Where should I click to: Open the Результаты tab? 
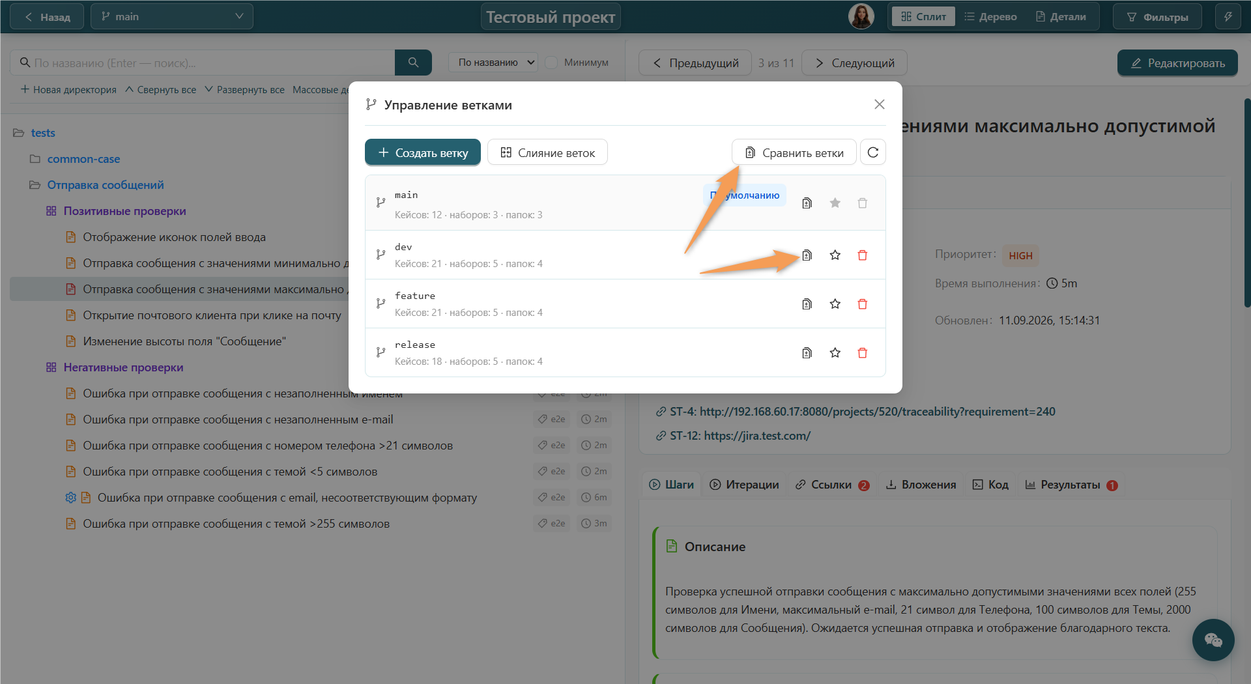pyautogui.click(x=1071, y=485)
